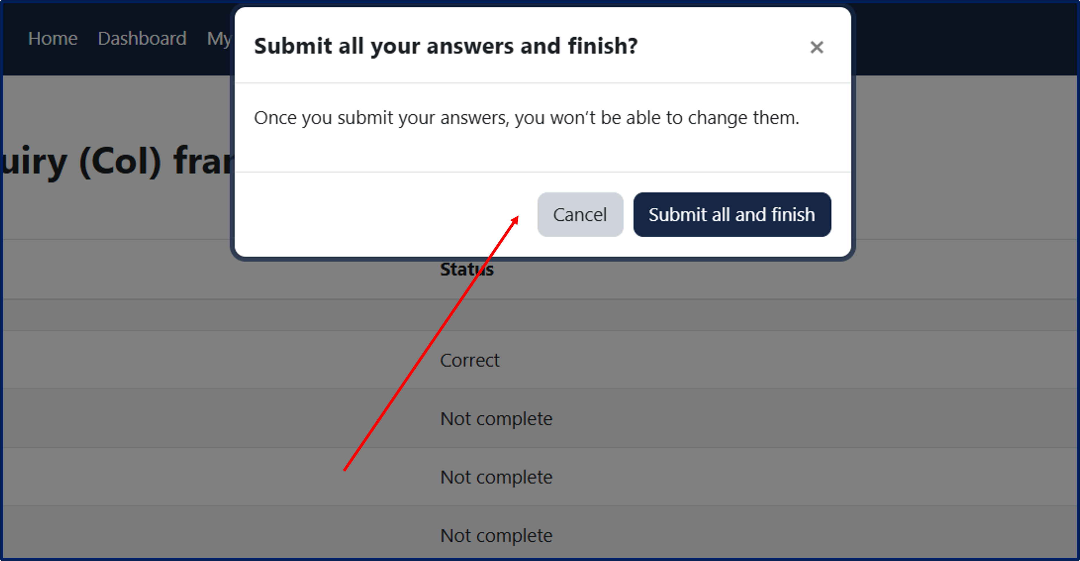The width and height of the screenshot is (1080, 561).
Task: Click the dialog title about submitting answers
Action: (x=446, y=46)
